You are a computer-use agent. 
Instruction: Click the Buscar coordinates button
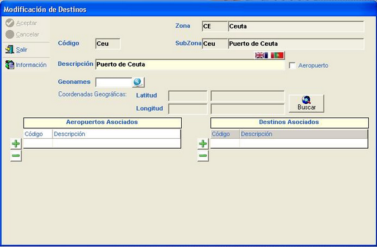coord(307,103)
